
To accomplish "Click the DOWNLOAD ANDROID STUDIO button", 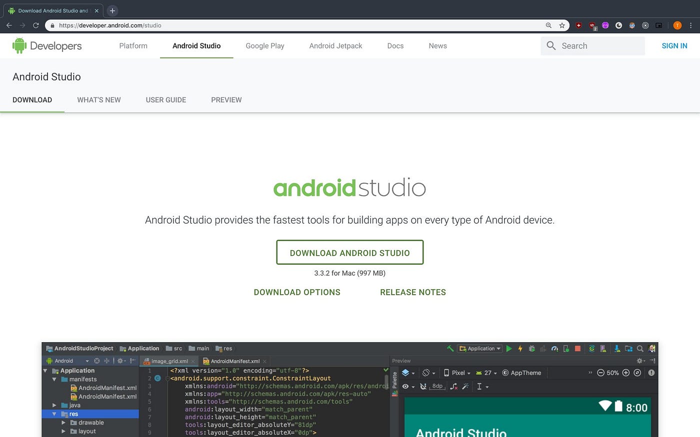I will pos(350,253).
